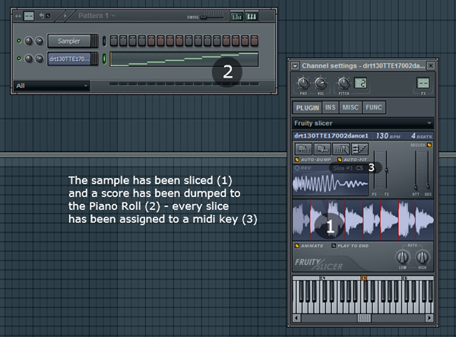Viewport: 456px width, 337px height.
Task: Click the ATT attack slider
Action: click(416, 170)
